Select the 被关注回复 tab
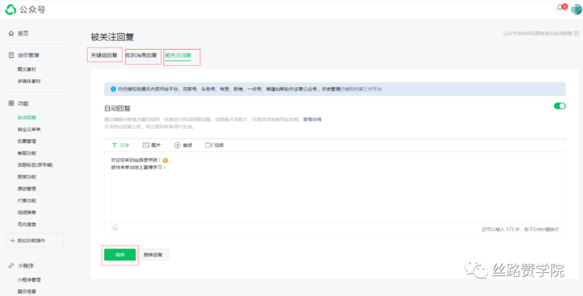 178,56
